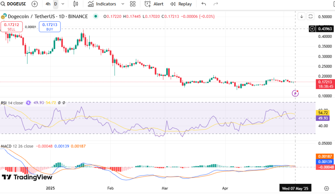
Task: Click the 0.17212 SELL button
Action: (11, 27)
